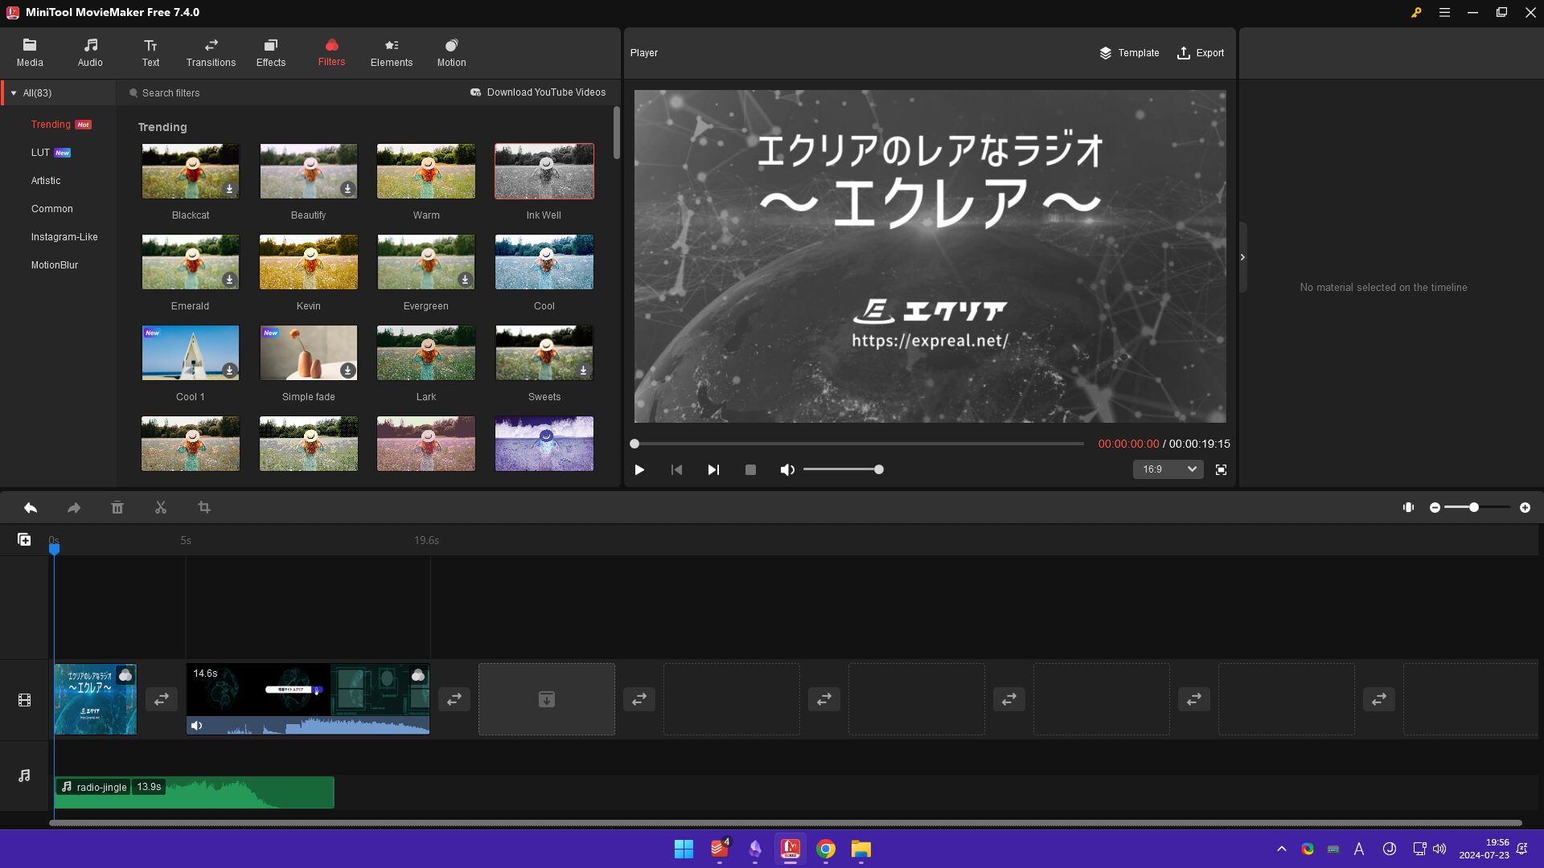Screen dimensions: 1544x868
Task: Click the Export button
Action: (1201, 53)
